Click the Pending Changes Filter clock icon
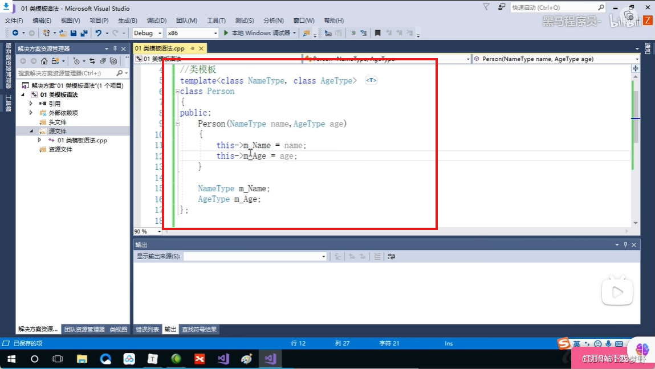Screen dimensions: 655x369 click(76, 61)
